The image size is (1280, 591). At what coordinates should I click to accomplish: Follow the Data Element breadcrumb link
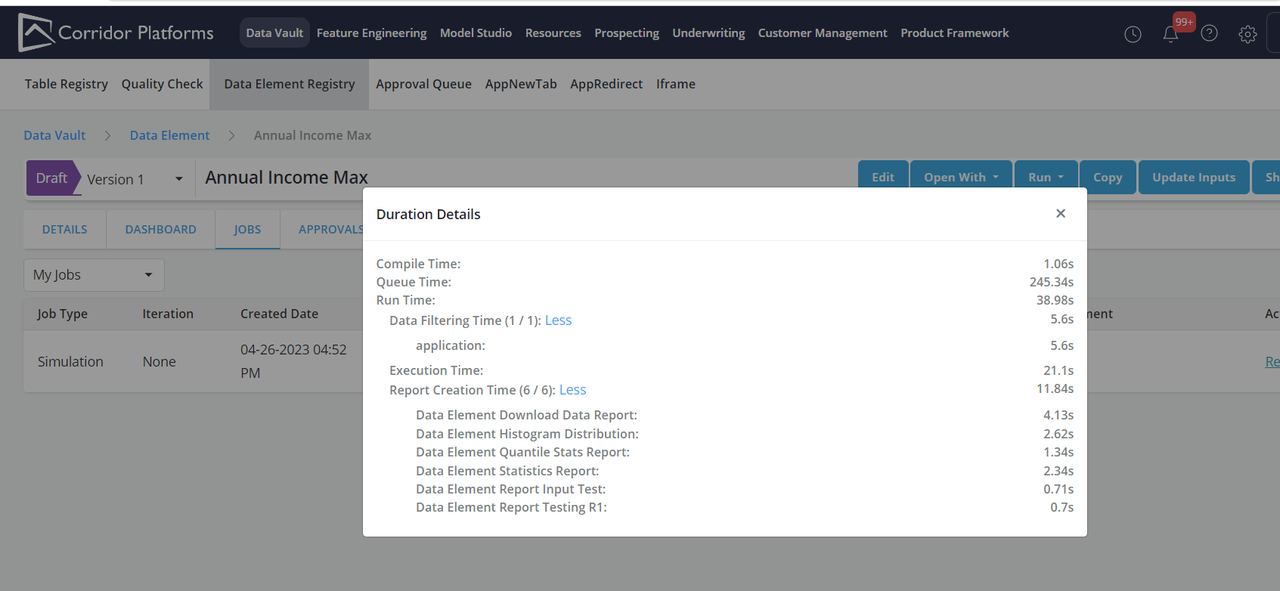169,135
